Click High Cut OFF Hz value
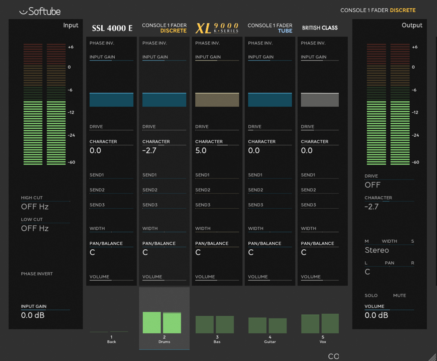Screen dimensions: 437x361 35,207
